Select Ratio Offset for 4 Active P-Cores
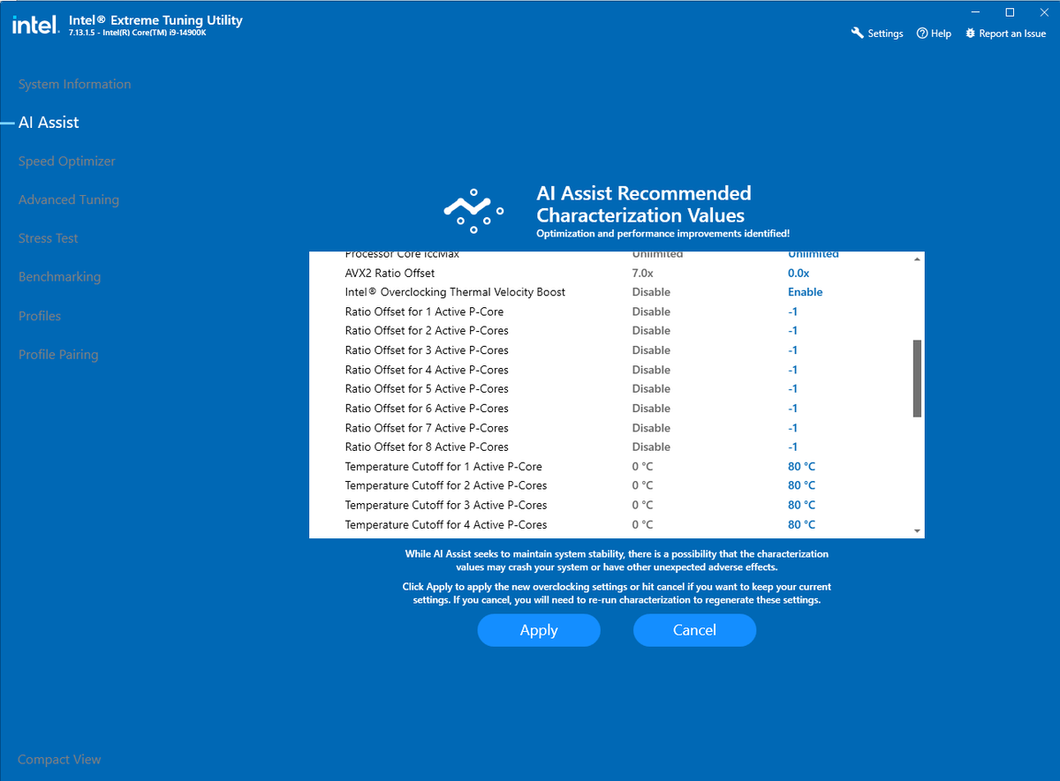This screenshot has width=1060, height=781. (609, 370)
